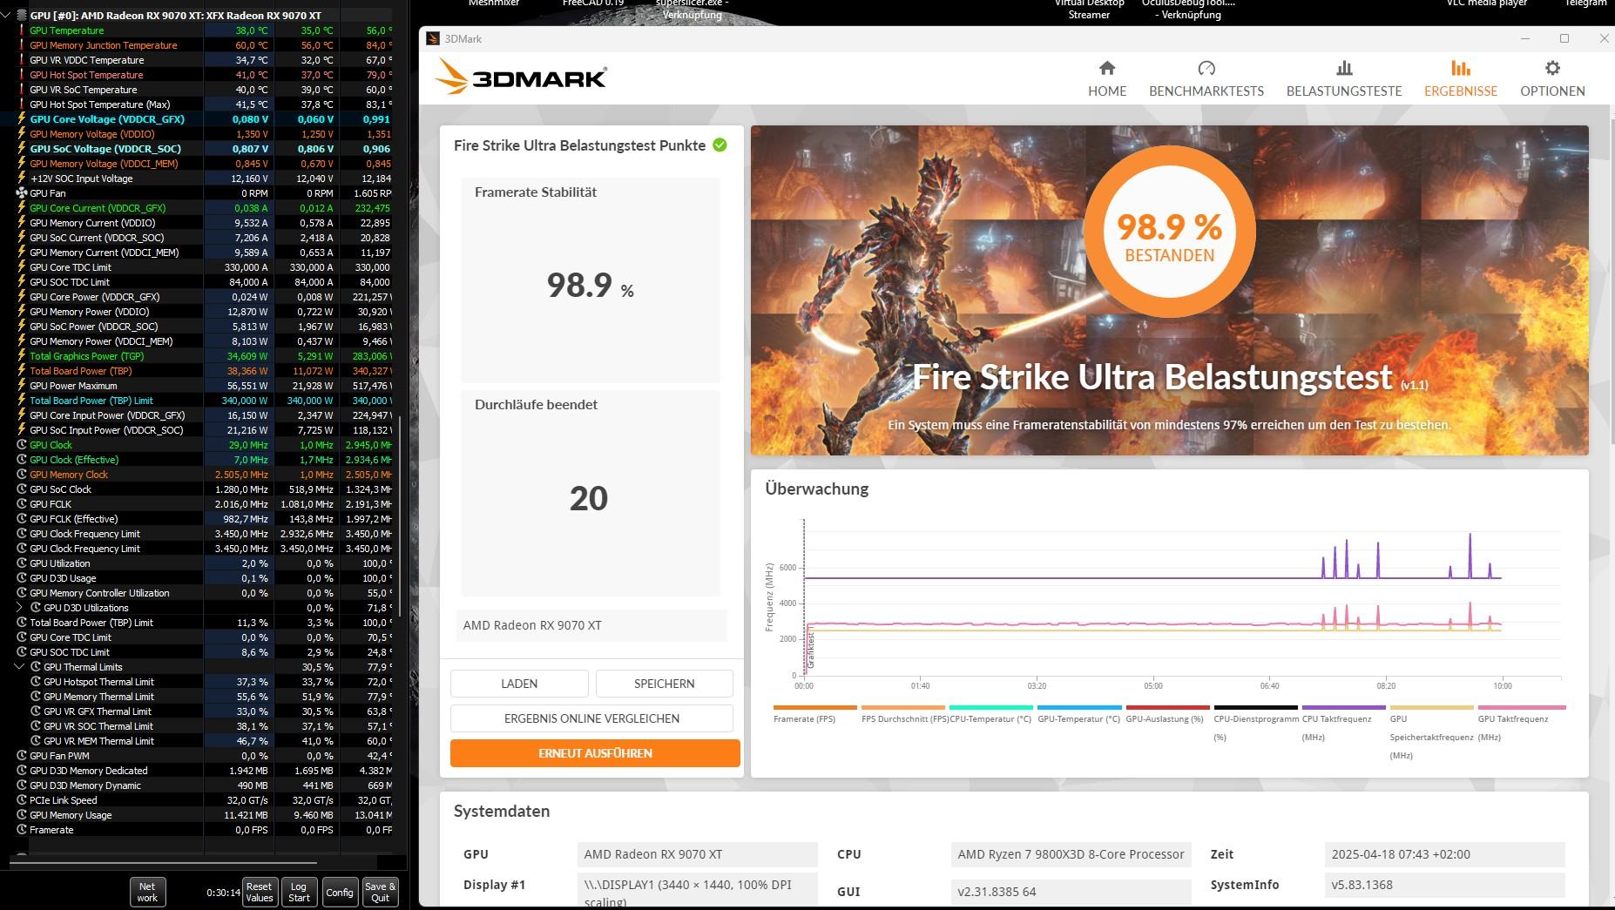Screen dimensions: 1615x910
Task: Open the OPTIONEN tab
Action: pyautogui.click(x=1552, y=78)
